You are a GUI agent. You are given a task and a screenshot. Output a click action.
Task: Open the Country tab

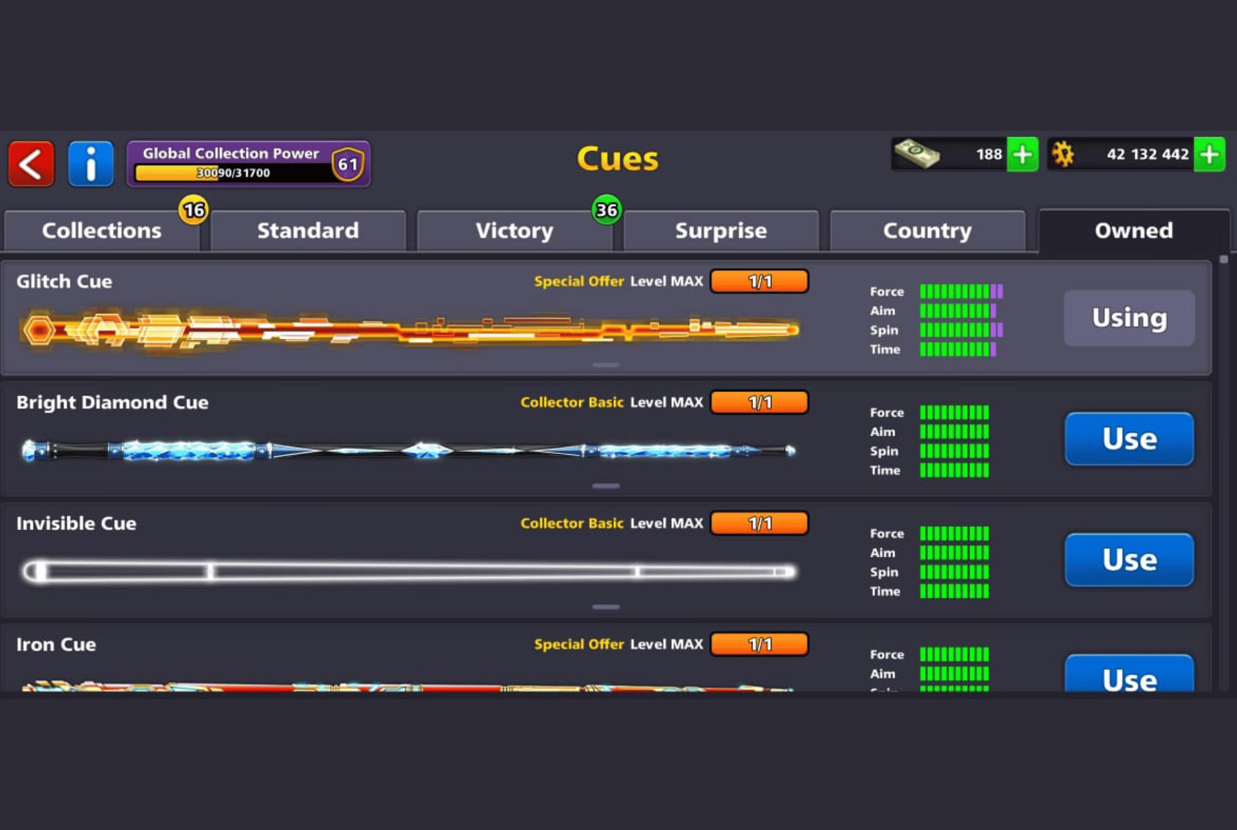pos(928,231)
